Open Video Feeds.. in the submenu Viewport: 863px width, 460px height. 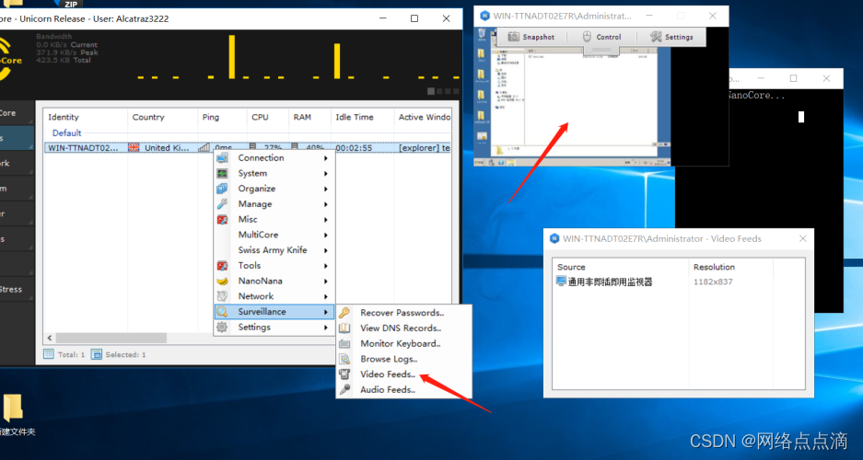point(403,374)
